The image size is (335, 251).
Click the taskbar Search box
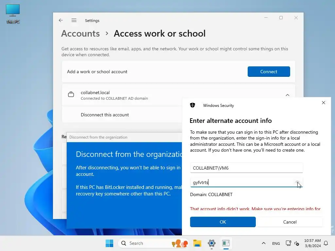click(153, 243)
